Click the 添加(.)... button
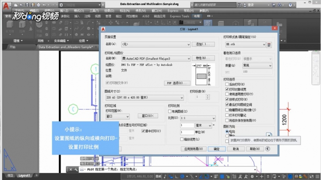Image resolution: width=321 pixels, height=180 pixels. coord(203,44)
